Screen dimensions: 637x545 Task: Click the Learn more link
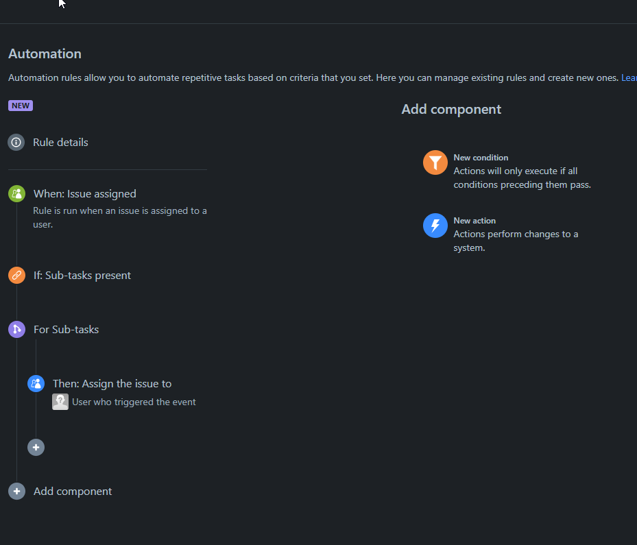628,77
